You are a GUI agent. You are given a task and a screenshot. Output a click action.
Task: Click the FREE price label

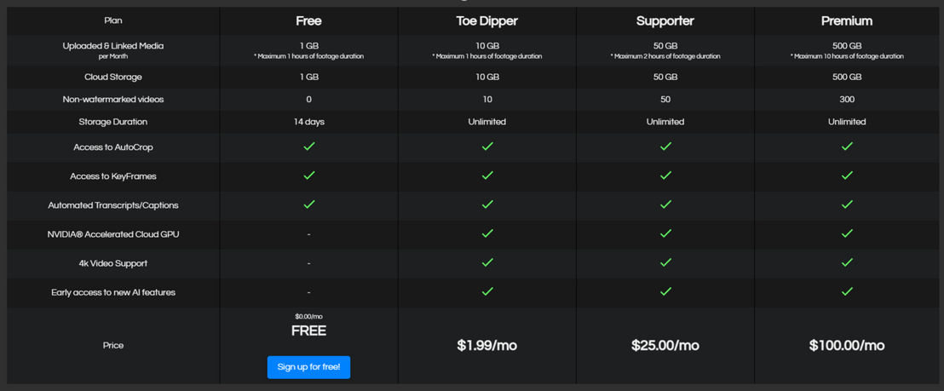pos(309,331)
